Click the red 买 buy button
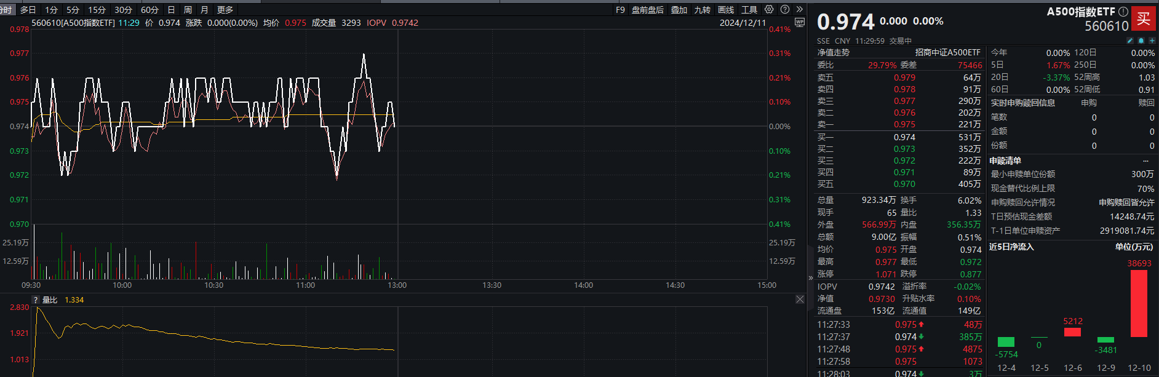The width and height of the screenshot is (1159, 377). 1144,18
